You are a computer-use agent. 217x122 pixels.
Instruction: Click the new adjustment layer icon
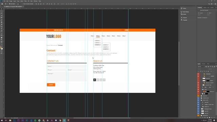[x=207, y=118]
